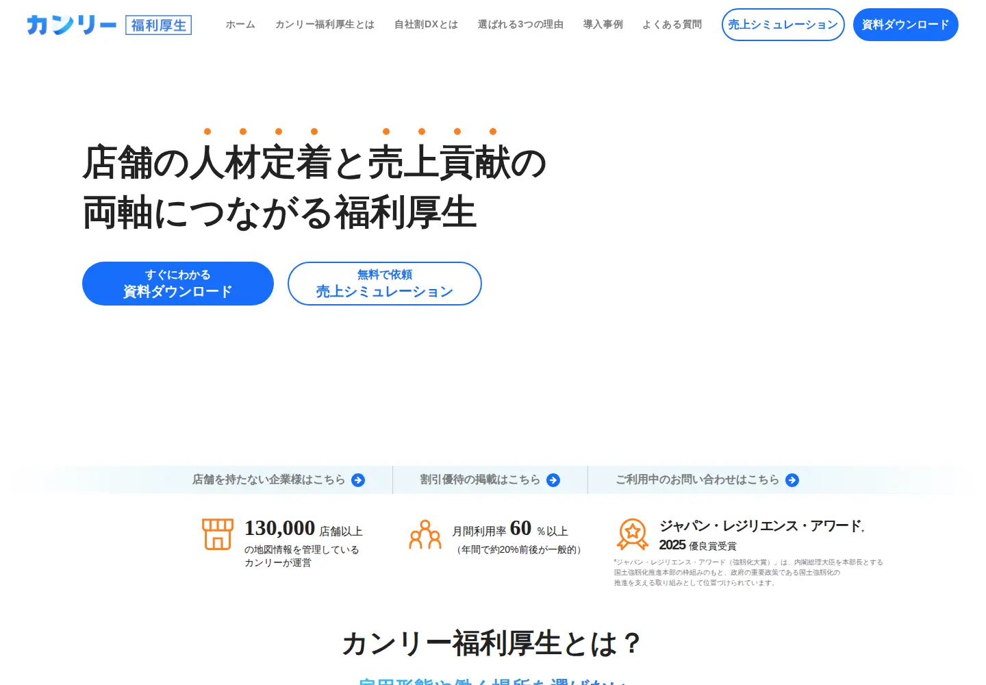Click the orange storefront icon

click(x=218, y=534)
